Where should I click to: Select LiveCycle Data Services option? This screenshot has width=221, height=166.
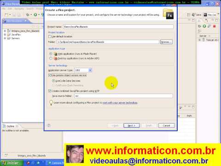click(x=53, y=81)
